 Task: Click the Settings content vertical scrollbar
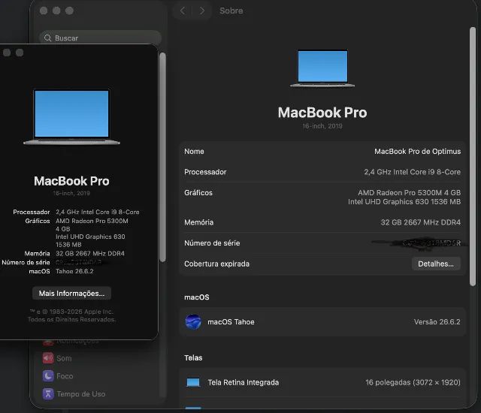(473, 156)
